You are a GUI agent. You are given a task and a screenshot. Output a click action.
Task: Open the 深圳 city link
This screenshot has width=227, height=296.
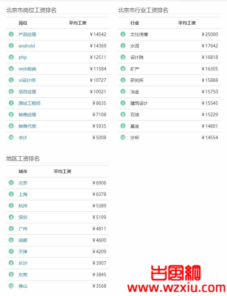click(23, 217)
